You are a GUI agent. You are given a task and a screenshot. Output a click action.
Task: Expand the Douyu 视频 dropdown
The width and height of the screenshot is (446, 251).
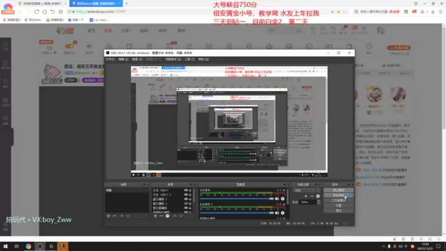click(x=144, y=31)
